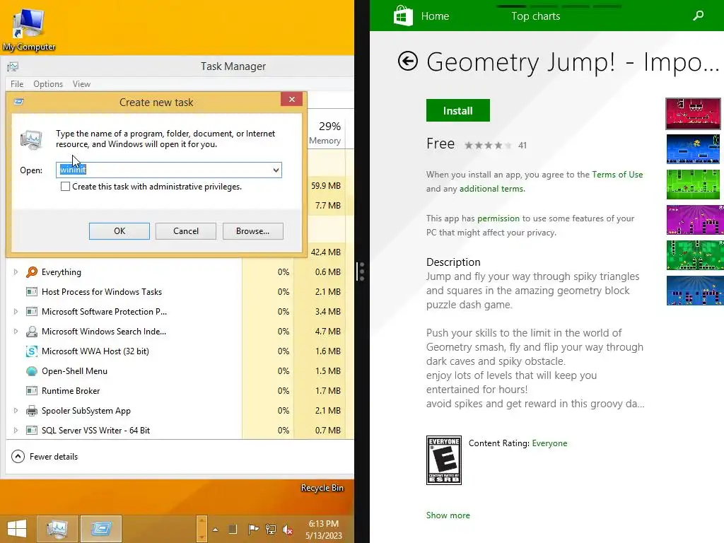This screenshot has height=543, width=724.
Task: Click Microsoft WWA Host Skype icon
Action: 31,351
